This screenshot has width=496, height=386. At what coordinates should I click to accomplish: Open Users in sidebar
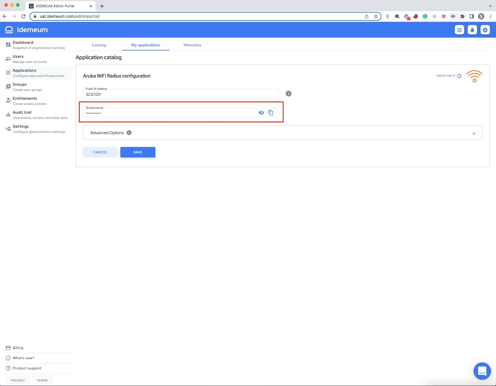(38, 59)
